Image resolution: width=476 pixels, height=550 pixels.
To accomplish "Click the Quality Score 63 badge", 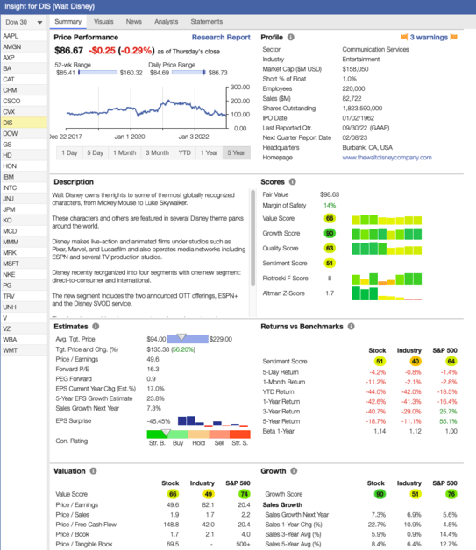I will [330, 249].
